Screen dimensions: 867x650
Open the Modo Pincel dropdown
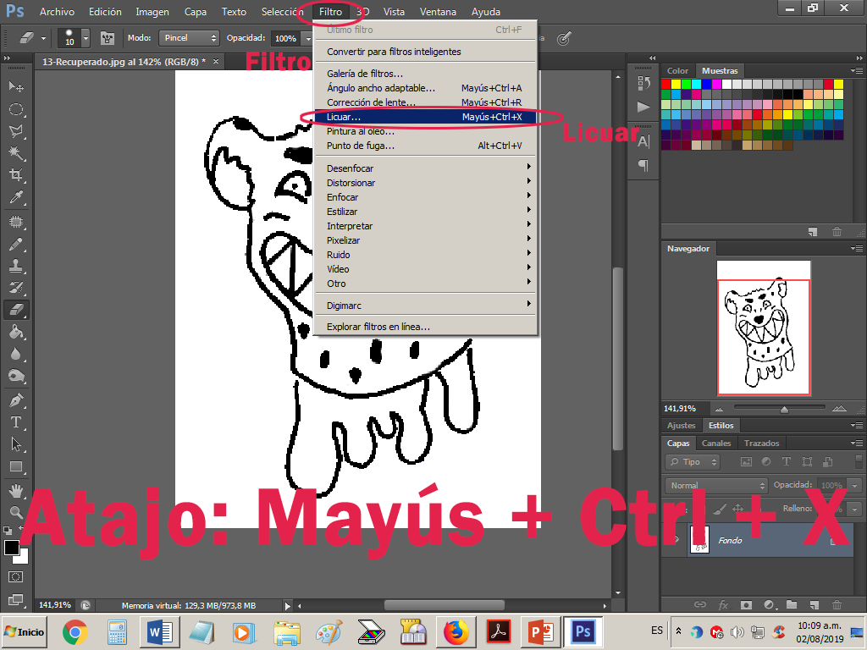tap(189, 38)
